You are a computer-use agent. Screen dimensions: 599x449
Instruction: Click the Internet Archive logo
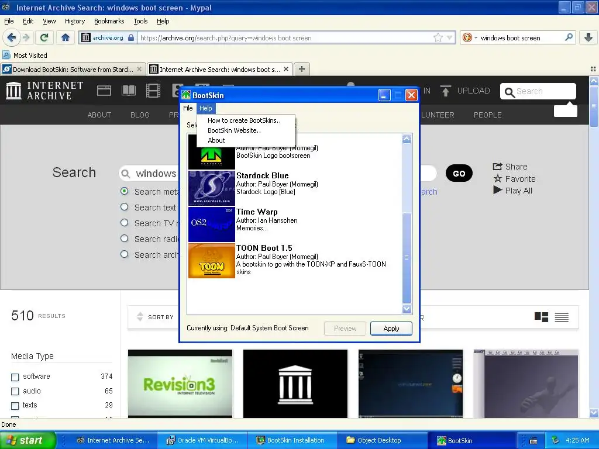coord(44,91)
